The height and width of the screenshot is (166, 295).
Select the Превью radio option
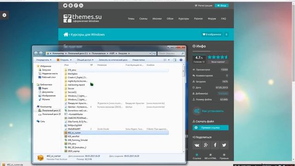224,155
